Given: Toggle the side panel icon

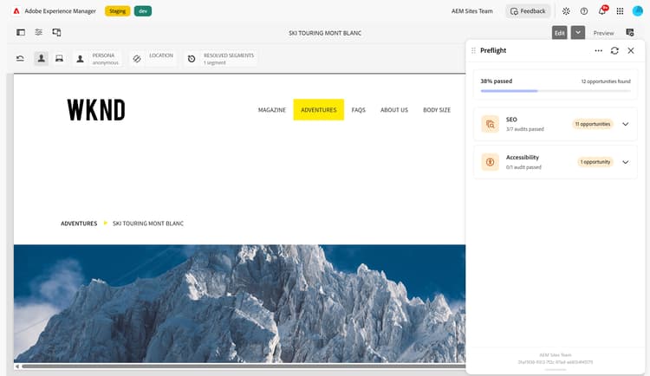Looking at the screenshot, I should (x=20, y=32).
